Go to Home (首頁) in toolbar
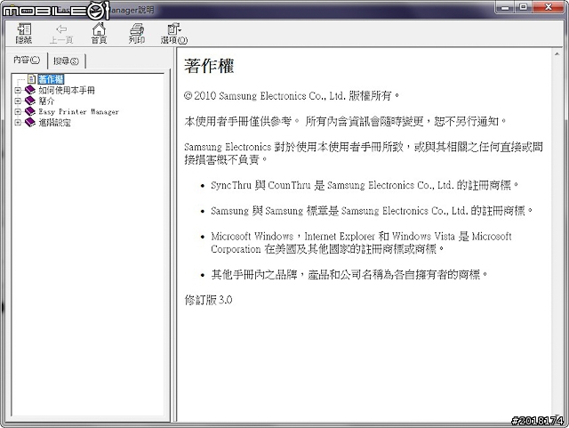The width and height of the screenshot is (569, 428). (99, 34)
